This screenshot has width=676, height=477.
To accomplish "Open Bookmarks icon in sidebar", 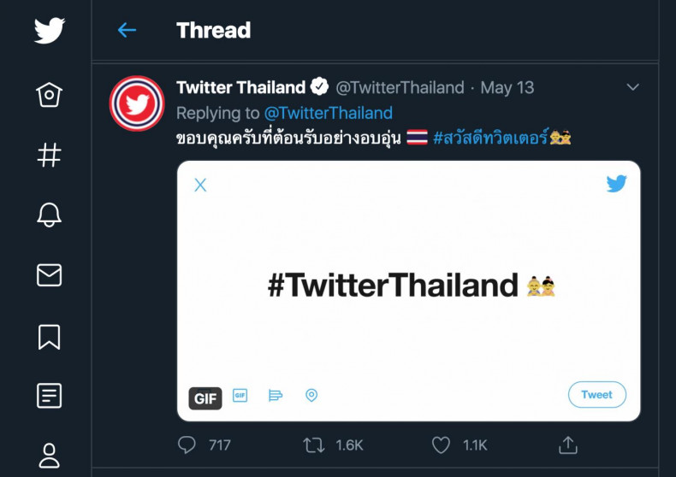I will [49, 336].
